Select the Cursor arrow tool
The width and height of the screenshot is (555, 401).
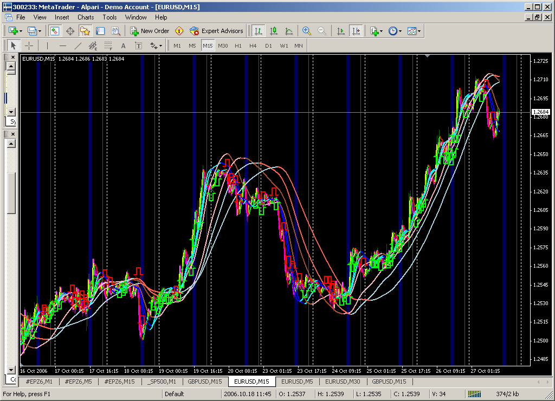(14, 46)
